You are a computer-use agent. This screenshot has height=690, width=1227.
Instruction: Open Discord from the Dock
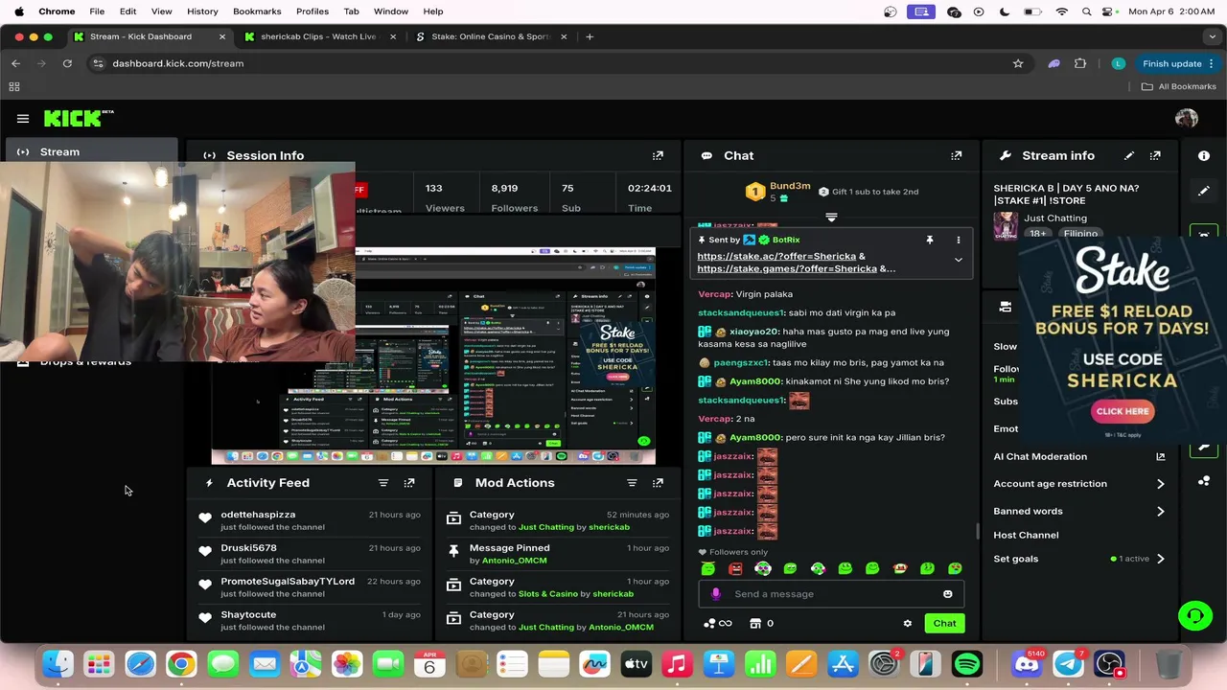click(x=1026, y=664)
